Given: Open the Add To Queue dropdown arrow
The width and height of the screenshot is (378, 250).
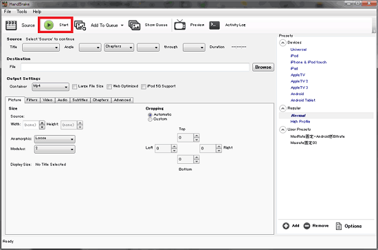Looking at the screenshot, I should 122,25.
